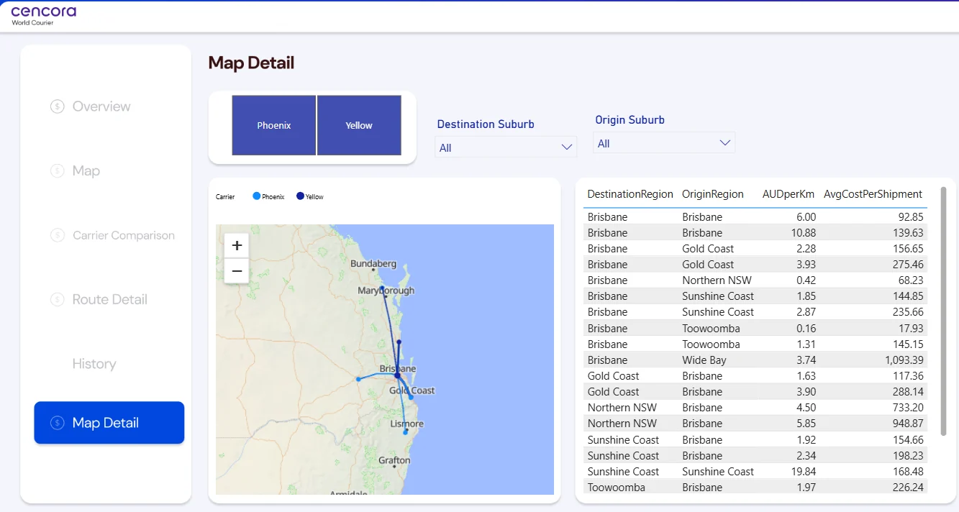Click the 19.84 AUDperKm value

pos(802,472)
